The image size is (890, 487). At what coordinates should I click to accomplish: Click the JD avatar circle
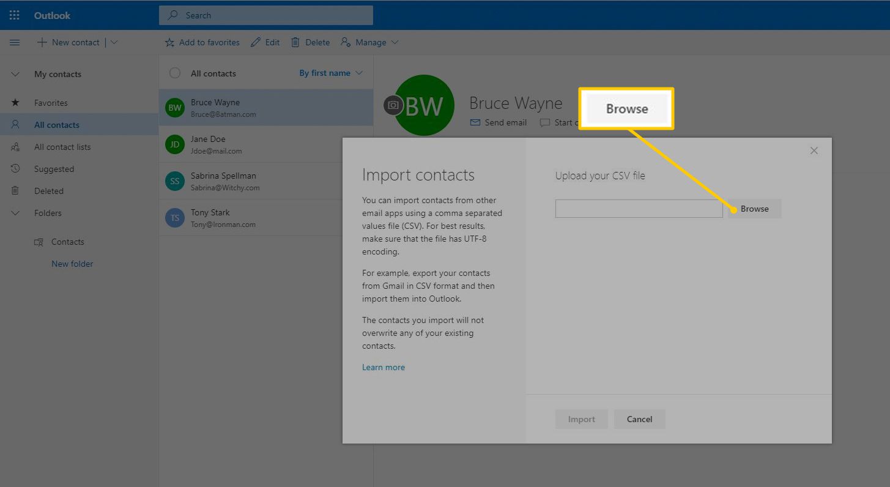click(175, 144)
